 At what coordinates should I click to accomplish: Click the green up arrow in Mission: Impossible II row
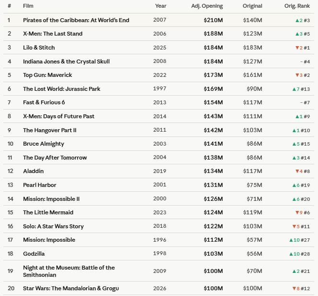click(x=294, y=199)
